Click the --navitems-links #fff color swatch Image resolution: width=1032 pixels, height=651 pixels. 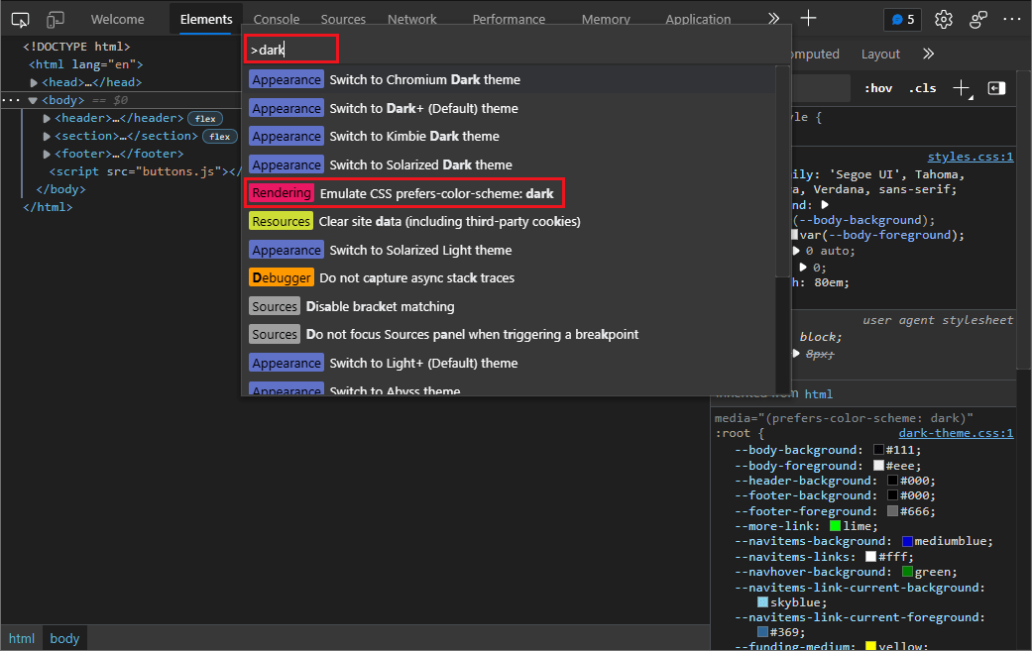tap(870, 556)
